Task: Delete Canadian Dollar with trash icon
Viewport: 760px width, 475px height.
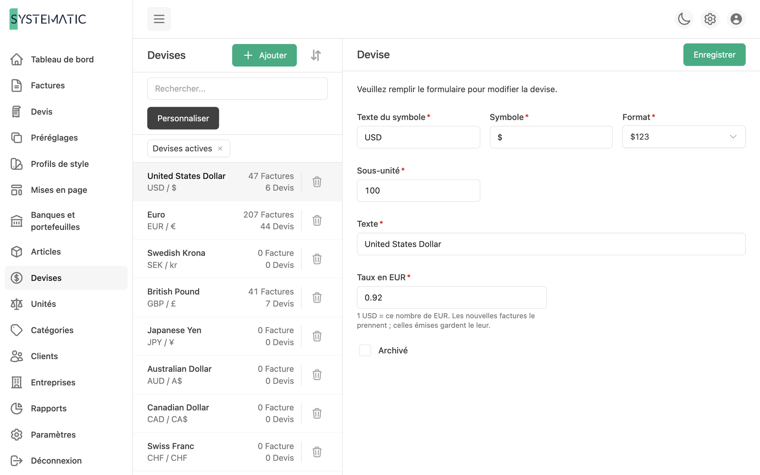Action: coord(317,414)
